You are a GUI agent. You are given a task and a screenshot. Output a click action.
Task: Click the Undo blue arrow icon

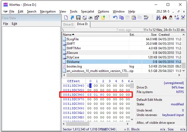115,18
